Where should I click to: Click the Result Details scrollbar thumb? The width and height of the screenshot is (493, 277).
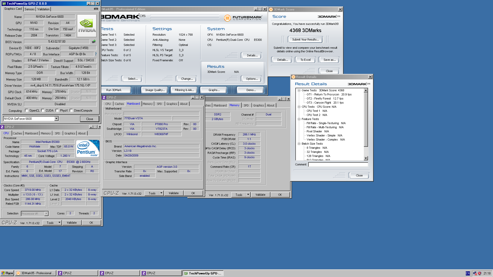pyautogui.click(x=366, y=120)
